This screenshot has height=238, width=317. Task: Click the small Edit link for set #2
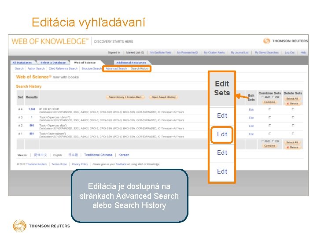(x=251, y=126)
